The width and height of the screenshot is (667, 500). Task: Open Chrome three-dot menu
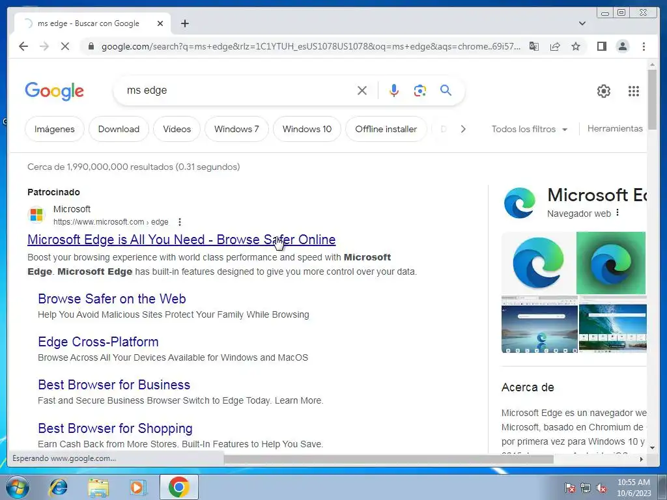pyautogui.click(x=644, y=46)
